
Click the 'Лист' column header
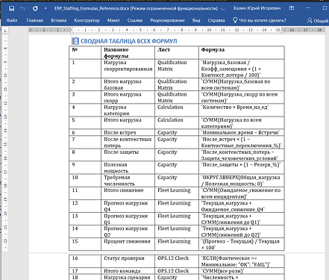point(177,52)
